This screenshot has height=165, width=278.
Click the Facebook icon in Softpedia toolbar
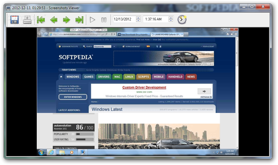pyautogui.click(x=160, y=46)
